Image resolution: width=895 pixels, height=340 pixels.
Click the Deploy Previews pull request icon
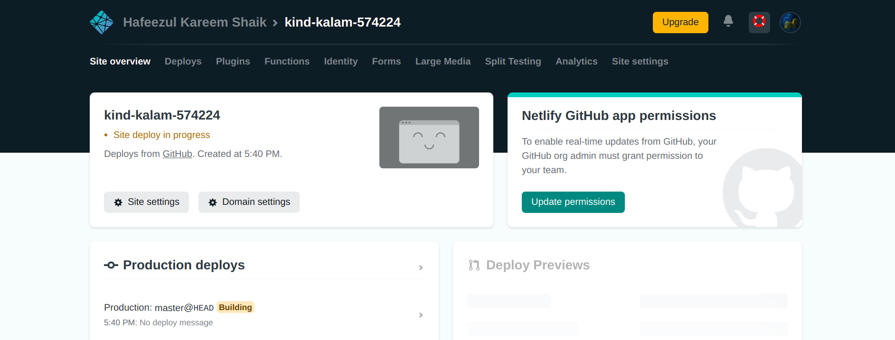coord(474,265)
